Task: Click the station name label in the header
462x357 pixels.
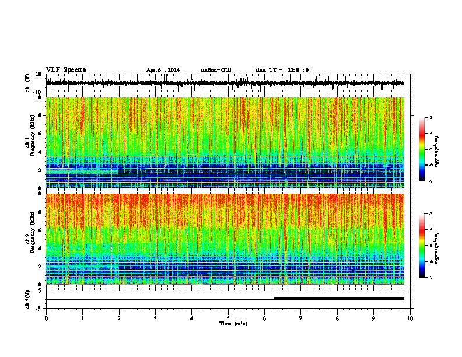Action: click(x=216, y=70)
